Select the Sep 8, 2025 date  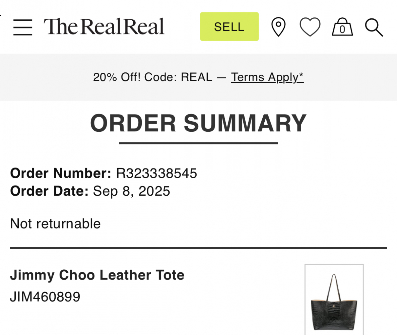pos(131,191)
